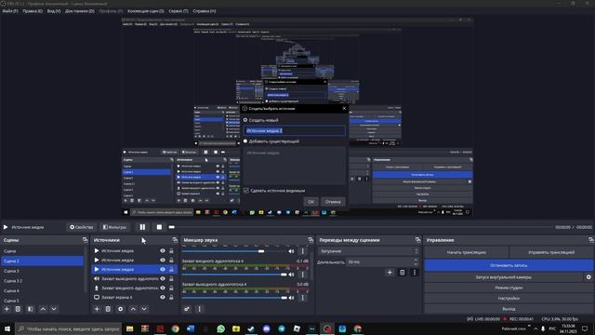595x335 pixels.
Task: Show hidden system tray icons chevron
Action: [535, 328]
